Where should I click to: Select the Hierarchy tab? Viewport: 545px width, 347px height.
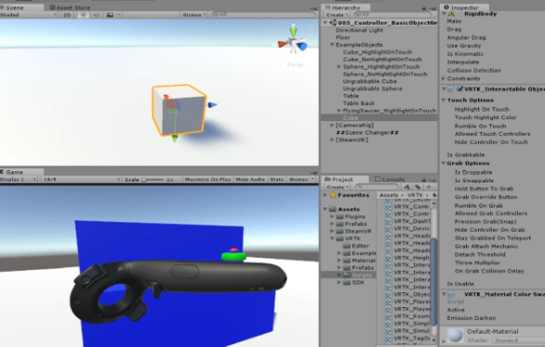(x=345, y=7)
